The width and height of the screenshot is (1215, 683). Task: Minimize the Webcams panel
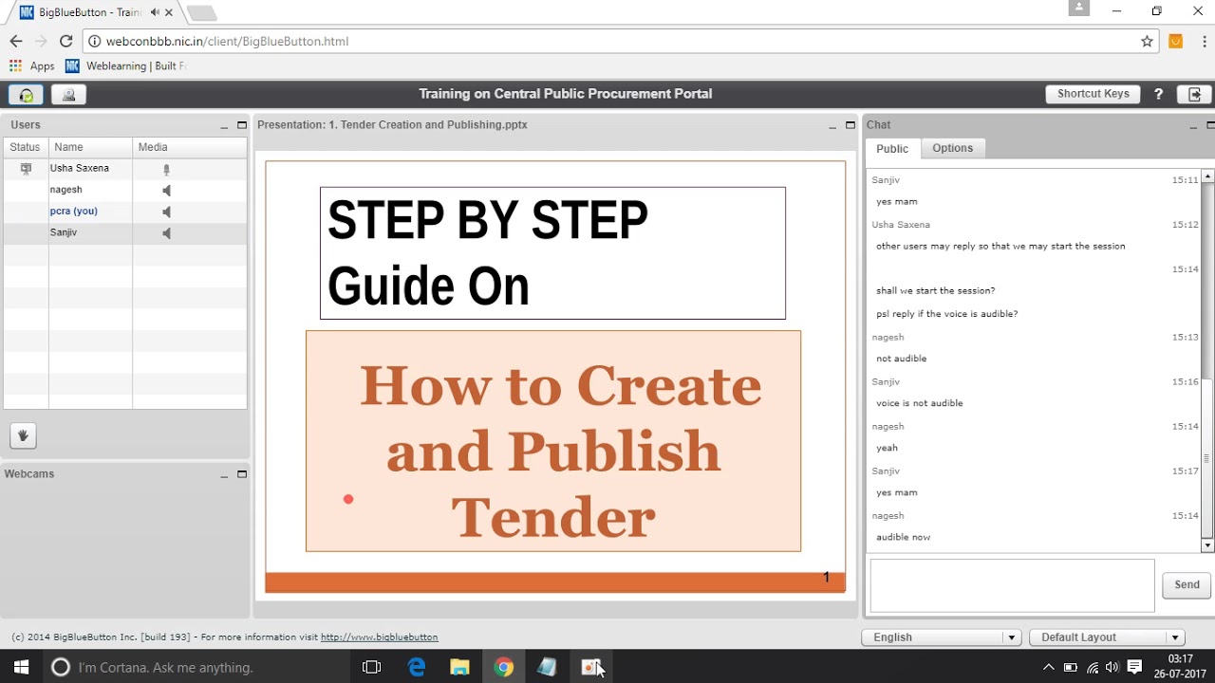pos(225,474)
